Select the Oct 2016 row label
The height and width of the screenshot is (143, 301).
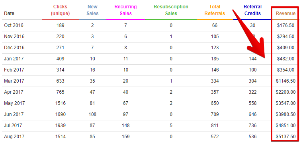tap(14, 25)
